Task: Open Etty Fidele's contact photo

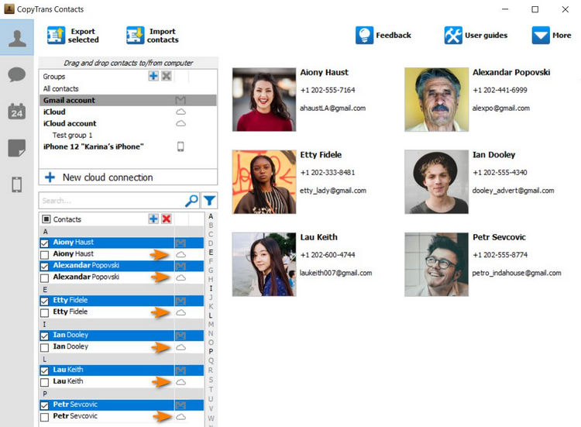Action: tap(264, 181)
